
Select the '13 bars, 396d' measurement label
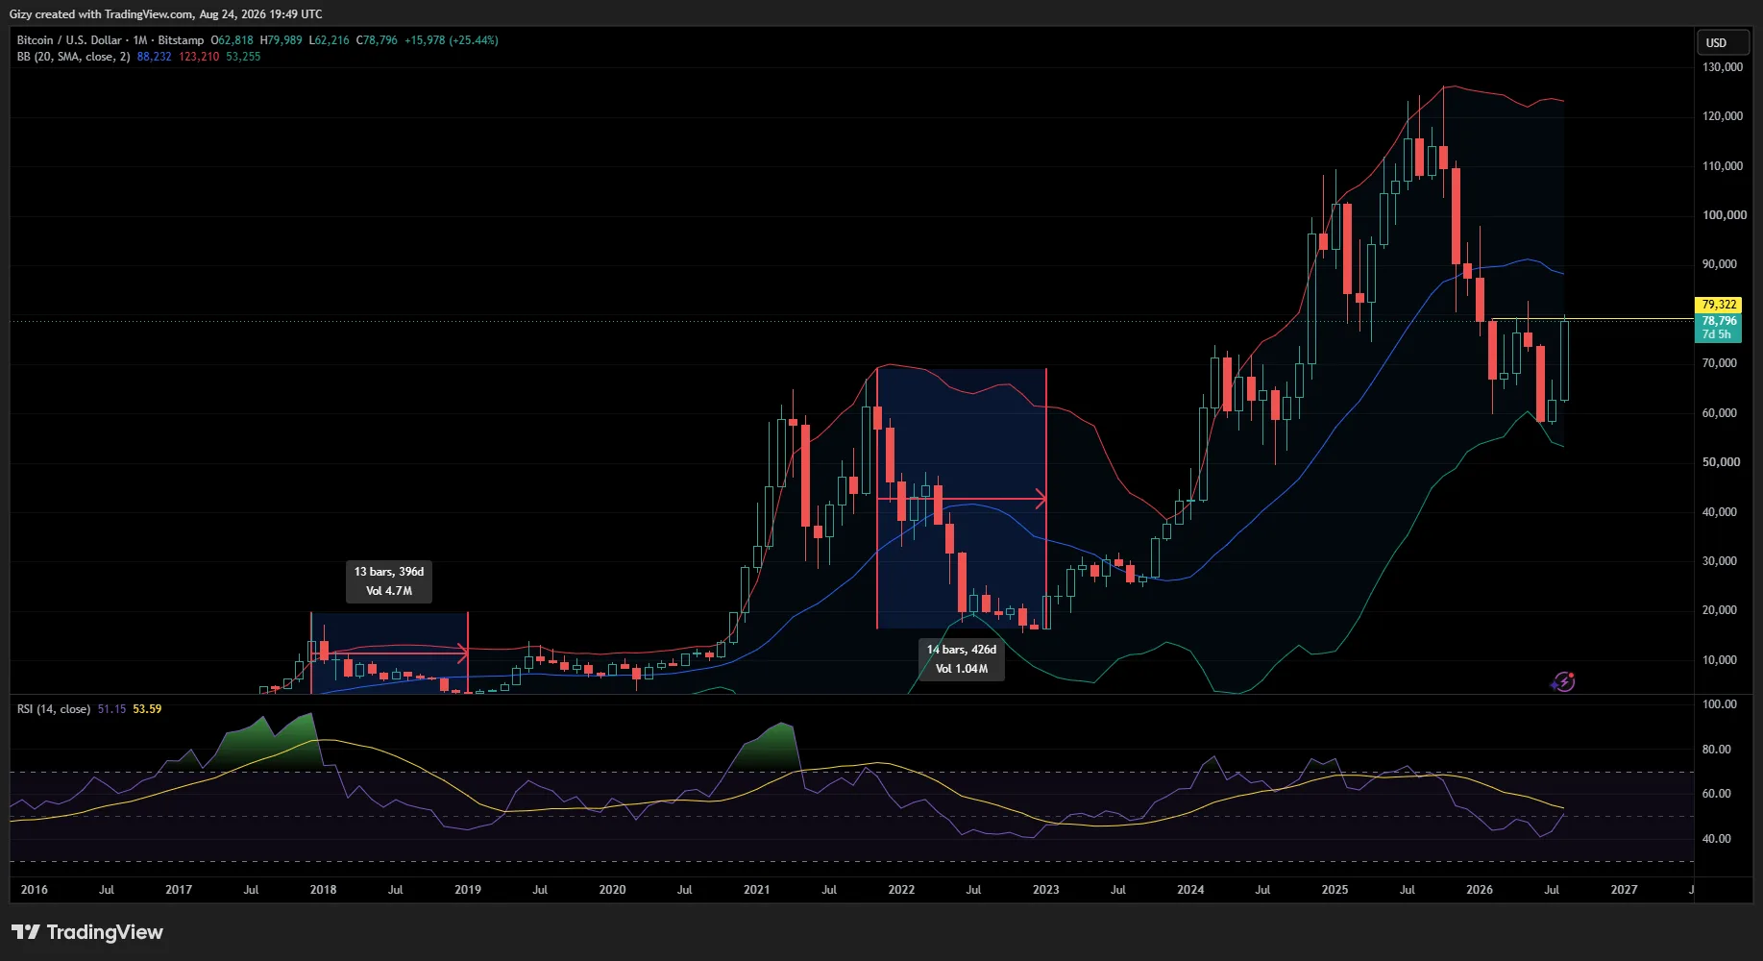(x=389, y=572)
